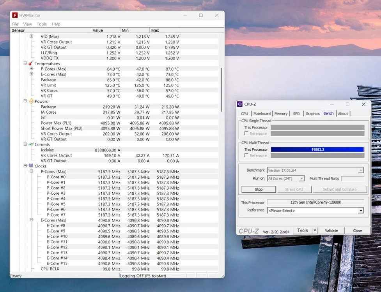Screen dimensions: 381x292
Task: Click the single thread This Processor bar
Action: 317,127
